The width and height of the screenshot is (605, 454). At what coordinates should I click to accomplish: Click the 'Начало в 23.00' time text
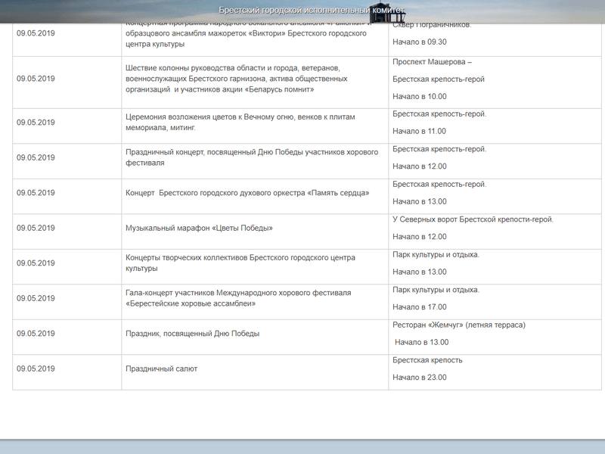tap(420, 377)
